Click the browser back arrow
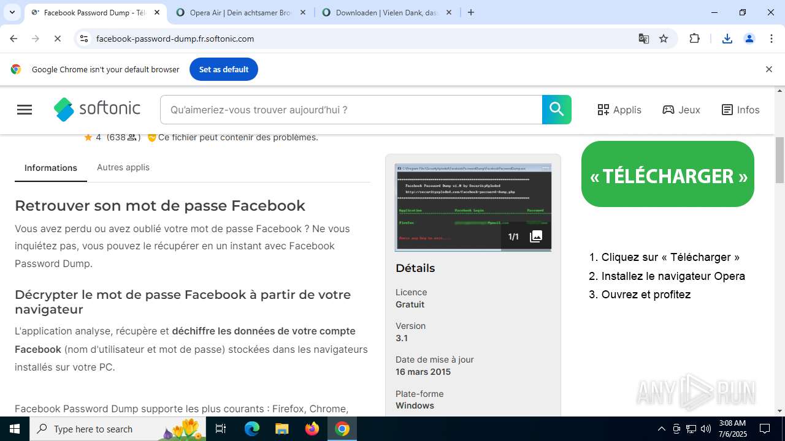 pyautogui.click(x=13, y=39)
